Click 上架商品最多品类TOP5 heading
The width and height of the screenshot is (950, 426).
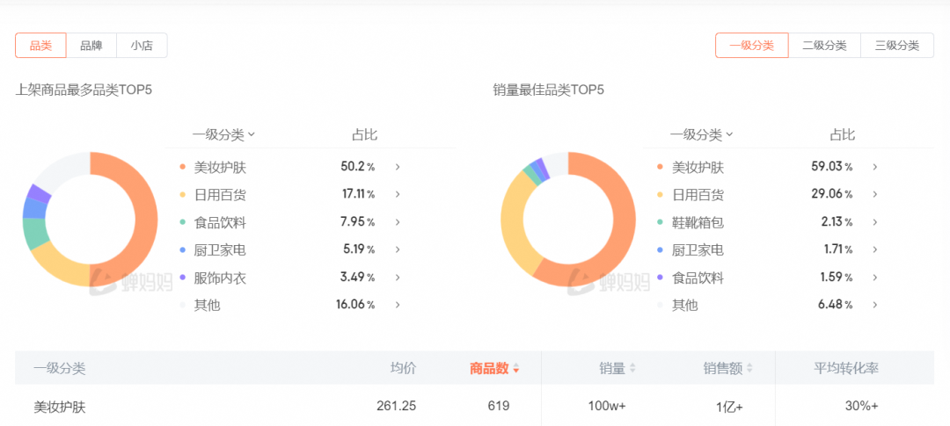click(84, 90)
